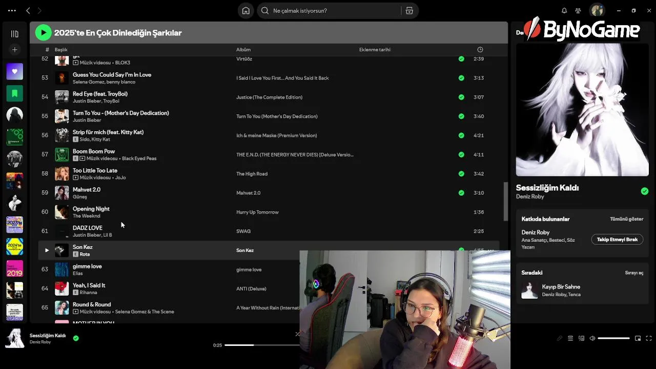Open Liked Songs heart tile
Viewport: 656px width, 369px height.
tap(14, 72)
